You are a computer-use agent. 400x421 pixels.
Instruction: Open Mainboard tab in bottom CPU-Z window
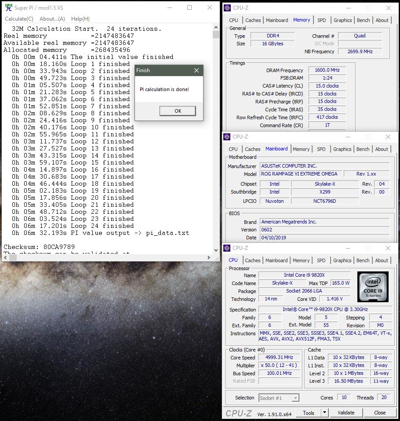click(x=276, y=260)
